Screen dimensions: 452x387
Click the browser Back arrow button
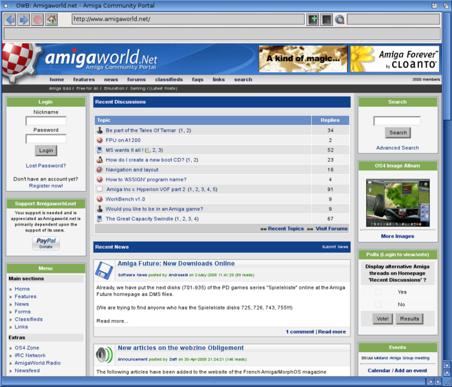click(x=10, y=19)
